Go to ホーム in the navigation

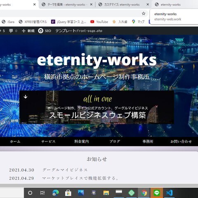coord(15,141)
